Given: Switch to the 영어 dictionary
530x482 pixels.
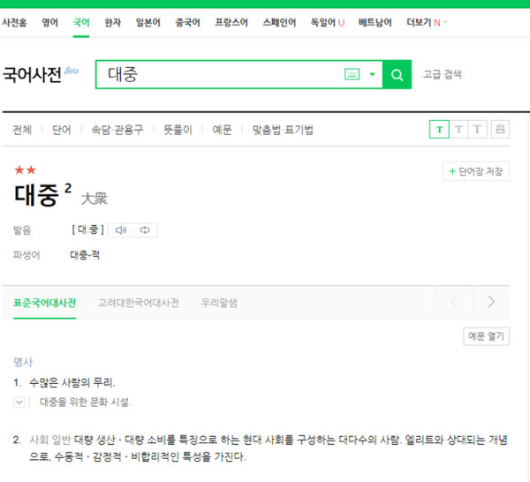Looking at the screenshot, I should tap(49, 23).
